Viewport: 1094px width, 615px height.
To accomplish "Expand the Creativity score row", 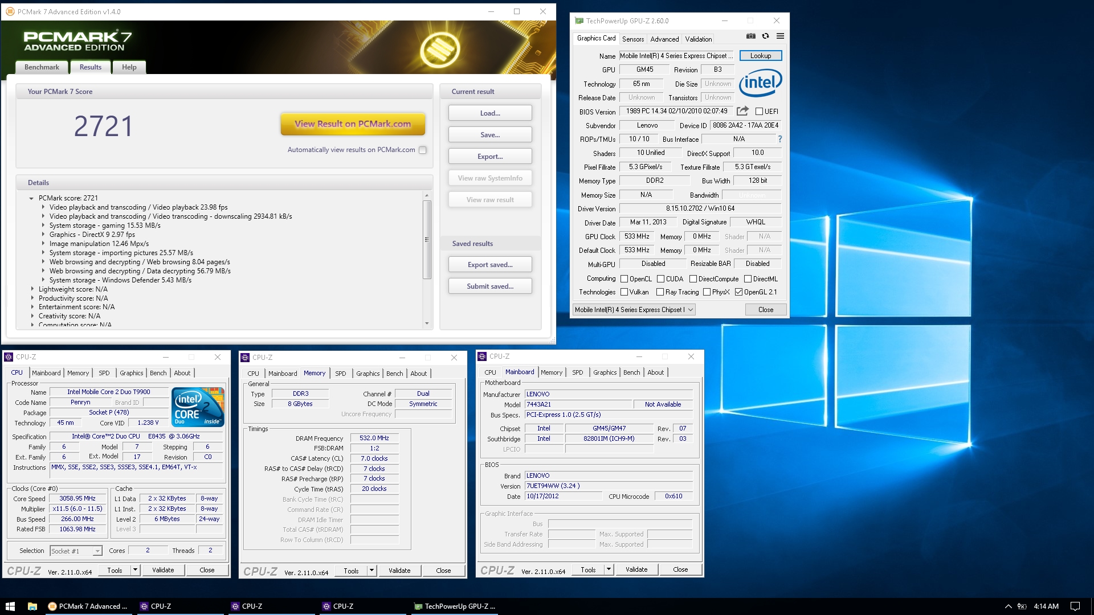I will pos(32,316).
